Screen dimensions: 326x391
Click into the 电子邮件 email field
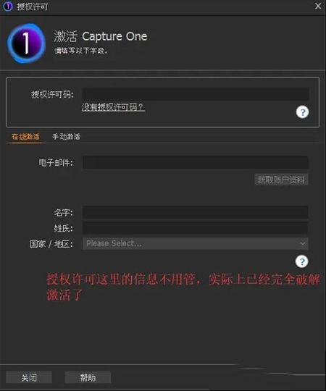(x=196, y=163)
